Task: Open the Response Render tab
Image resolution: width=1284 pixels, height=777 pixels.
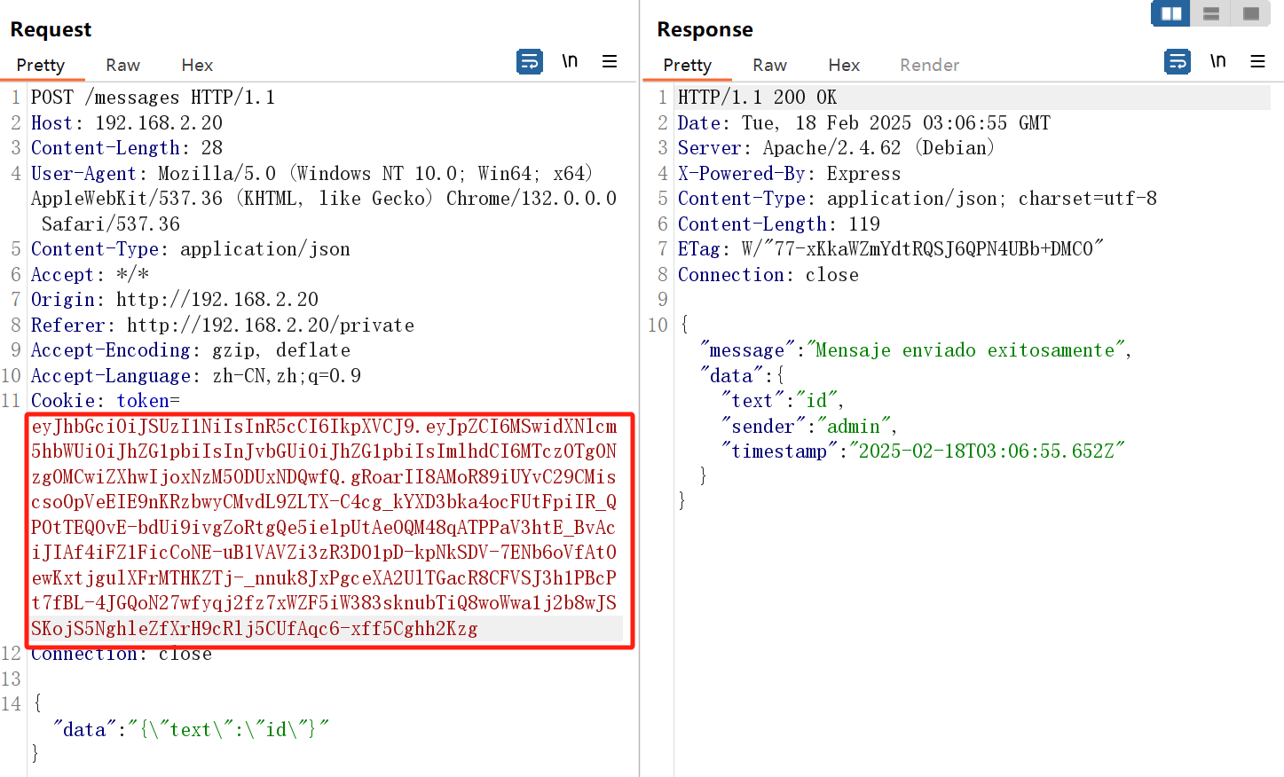Action: pos(929,65)
